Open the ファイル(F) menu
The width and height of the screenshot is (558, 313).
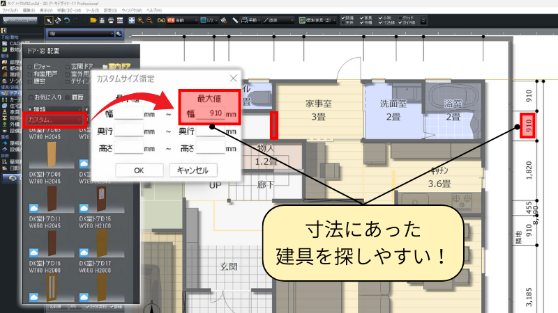(x=10, y=10)
